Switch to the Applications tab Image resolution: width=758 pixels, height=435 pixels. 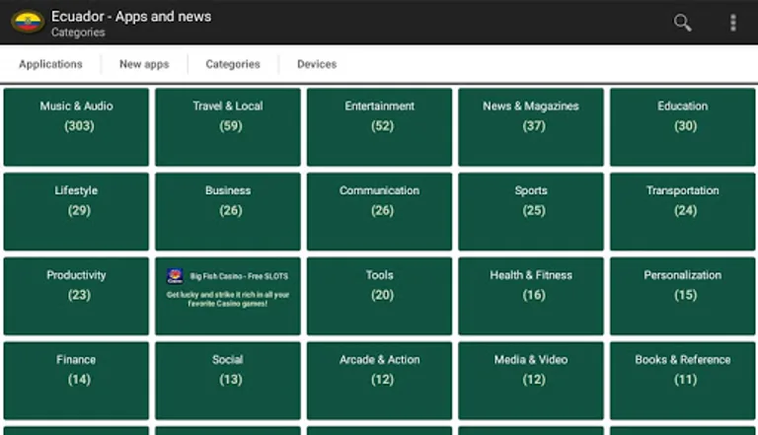[x=50, y=64]
